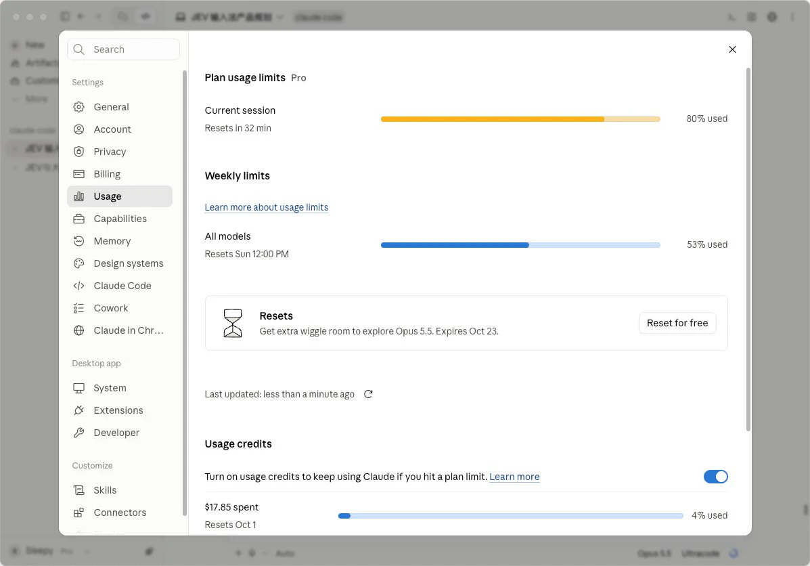Click the Design systems palette icon
Viewport: 810px width, 566px height.
(78, 263)
